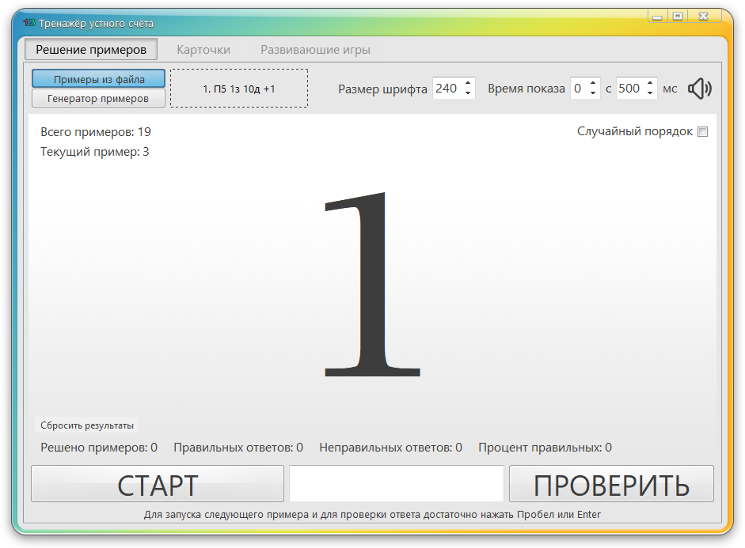Select the Решение примеров tab
745x548 pixels.
click(90, 49)
